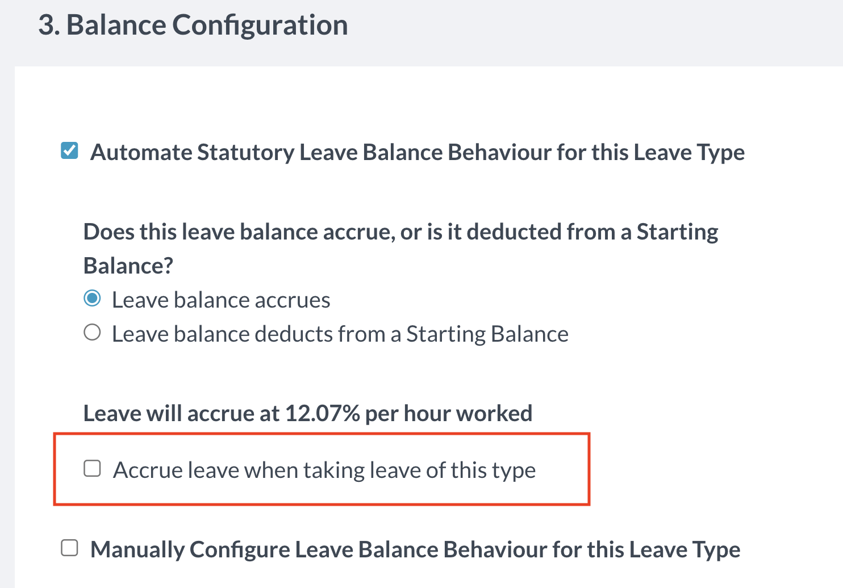Click the Accrue leave when taking leave label
This screenshot has height=588, width=843.
pyautogui.click(x=324, y=470)
